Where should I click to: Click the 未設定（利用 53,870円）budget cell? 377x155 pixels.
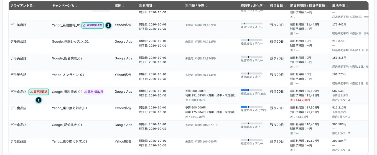click(200, 59)
